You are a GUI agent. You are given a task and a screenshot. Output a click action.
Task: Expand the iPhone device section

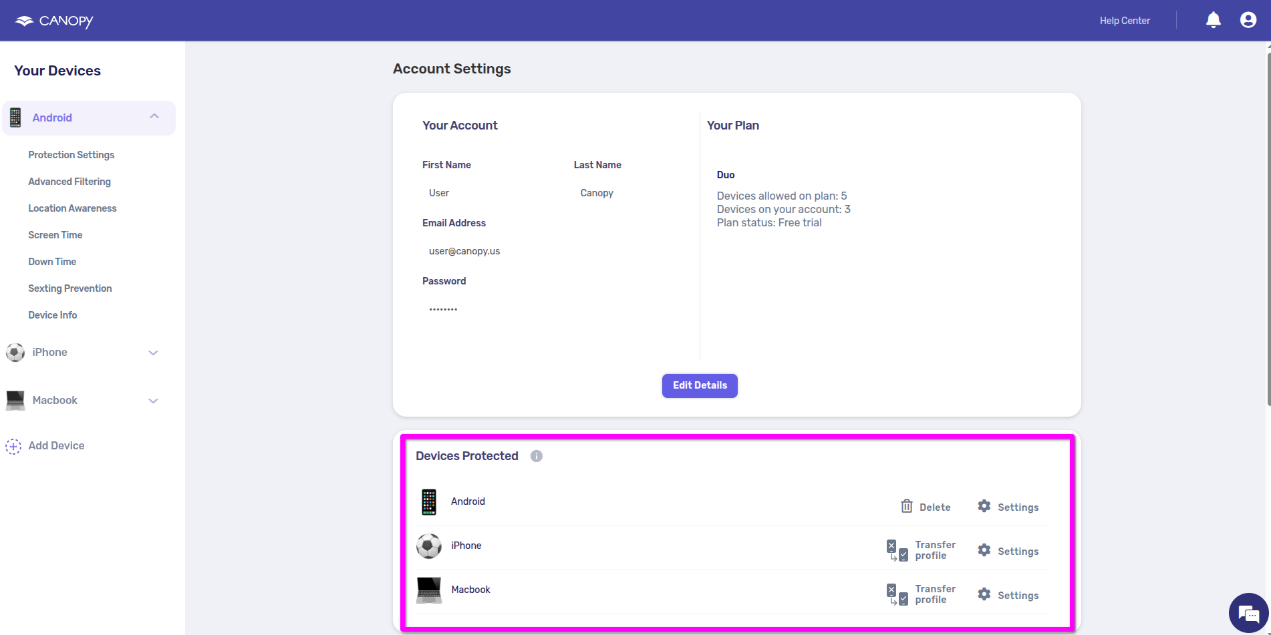[153, 353]
